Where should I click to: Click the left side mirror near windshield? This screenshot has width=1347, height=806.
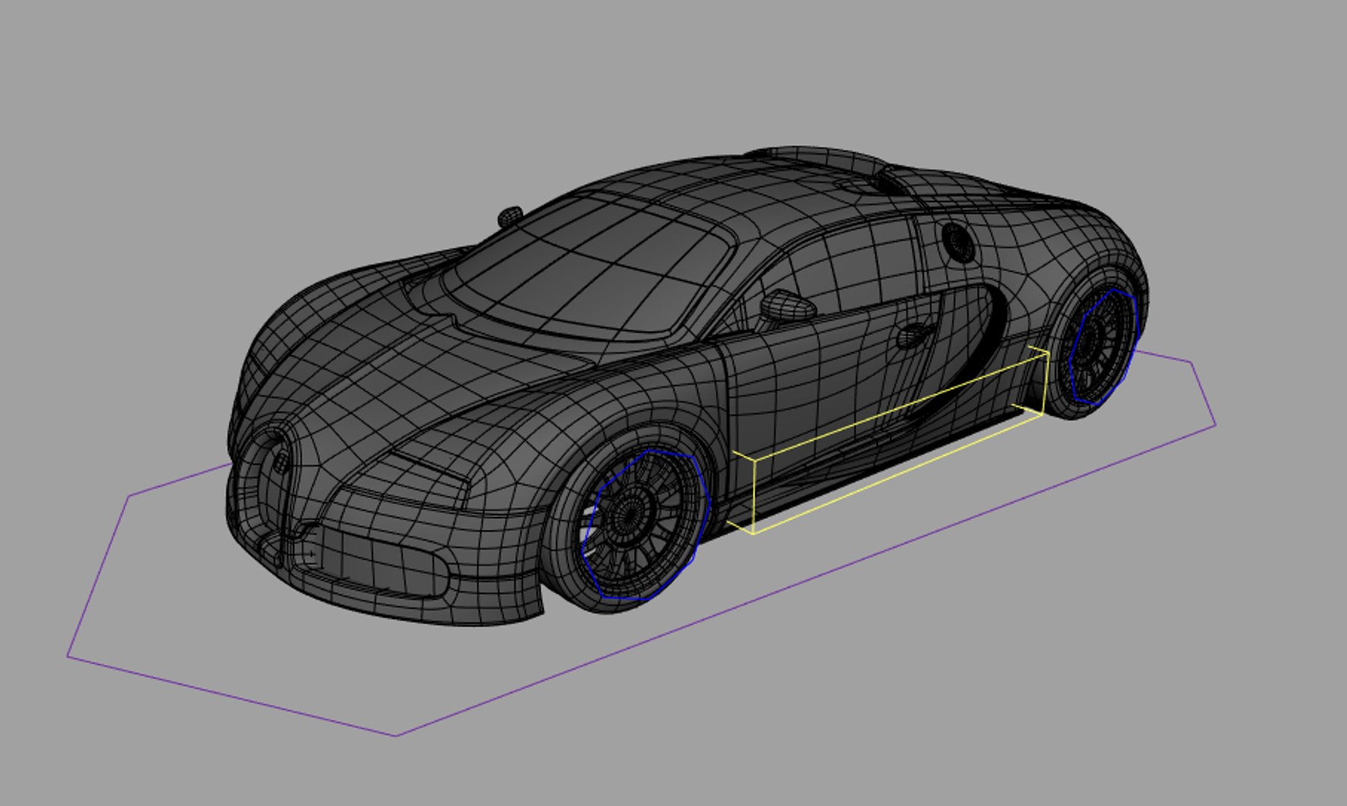[510, 216]
